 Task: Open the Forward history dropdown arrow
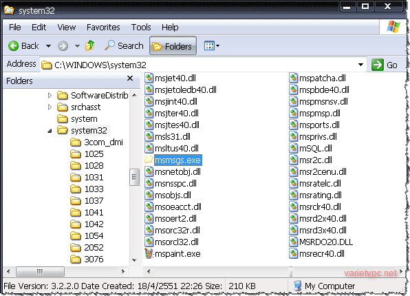(77, 46)
